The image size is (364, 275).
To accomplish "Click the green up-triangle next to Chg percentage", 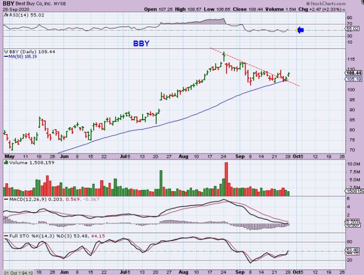I will tap(344, 10).
